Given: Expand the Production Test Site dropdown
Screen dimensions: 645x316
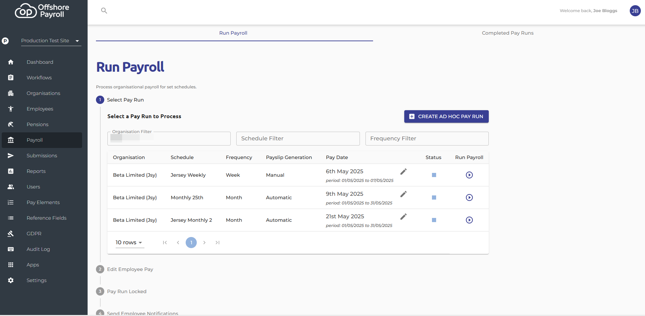Looking at the screenshot, I should (x=51, y=41).
